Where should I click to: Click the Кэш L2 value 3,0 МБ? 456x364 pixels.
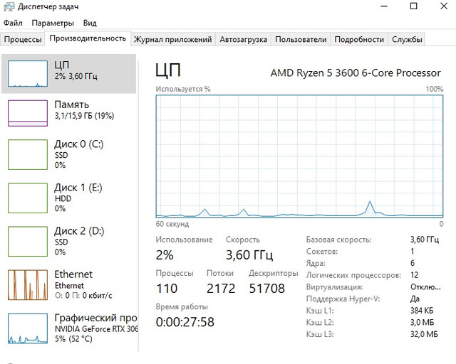coord(422,323)
